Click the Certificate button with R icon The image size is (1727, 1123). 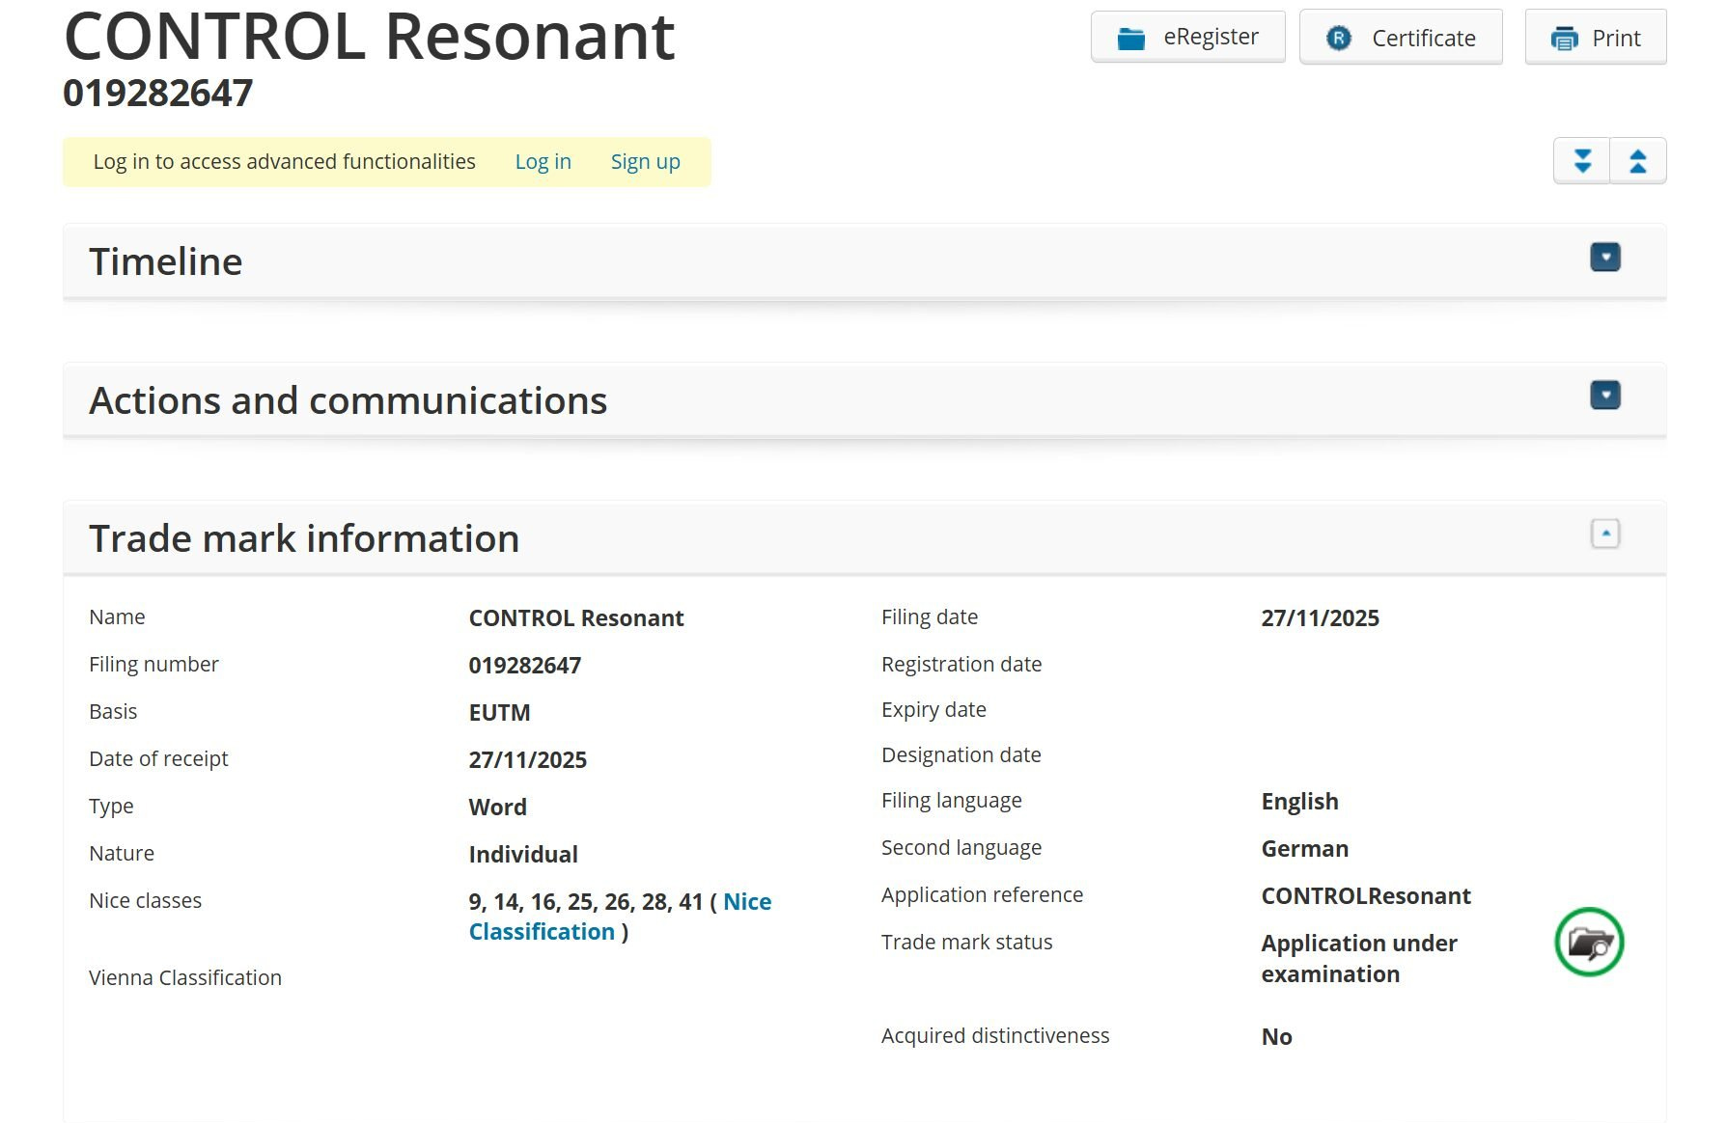pyautogui.click(x=1400, y=38)
